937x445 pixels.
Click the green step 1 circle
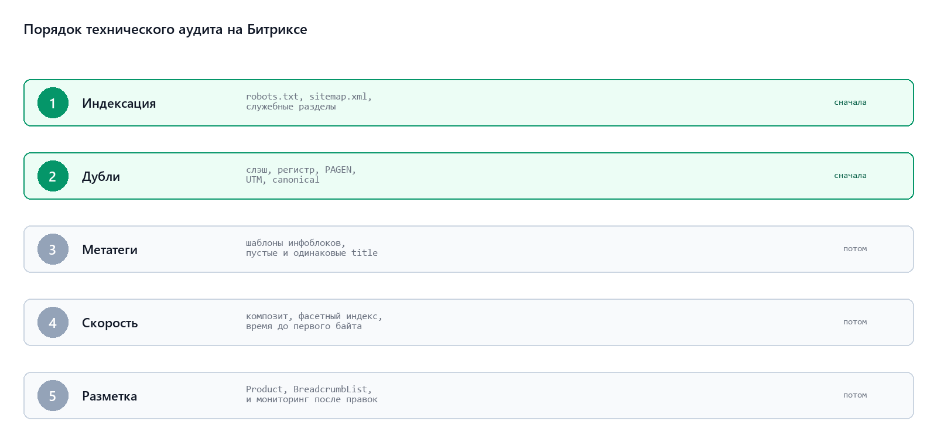(x=53, y=103)
